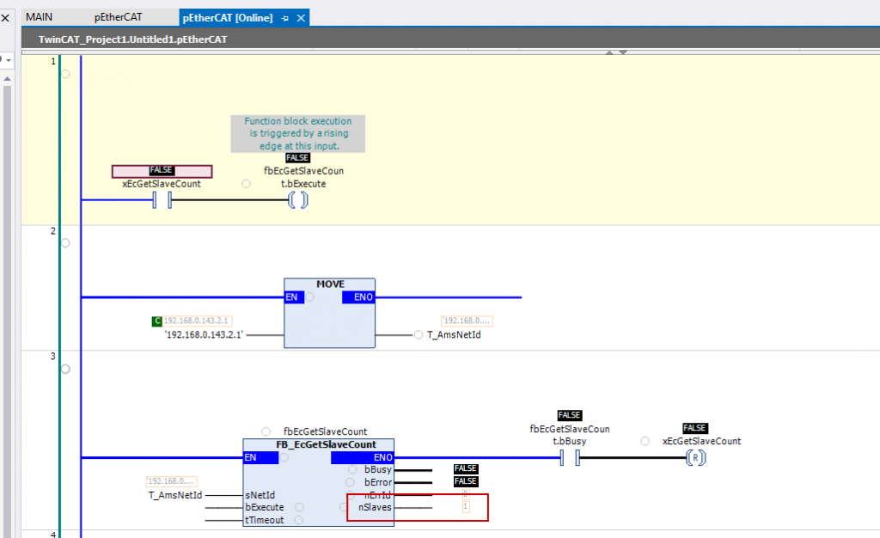Click the left panel scroll-up arrow
Screen dimensions: 880x538
point(7,79)
